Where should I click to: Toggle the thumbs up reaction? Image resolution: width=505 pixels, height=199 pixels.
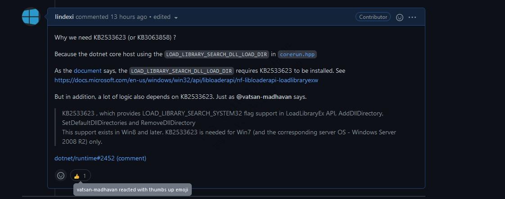80,176
